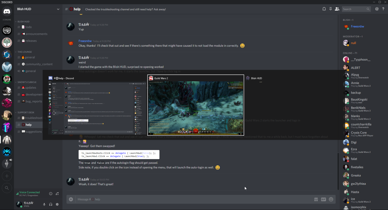Screen dimensions: 388x210
Task: Click the chat scrollbar
Action: coord(338,171)
